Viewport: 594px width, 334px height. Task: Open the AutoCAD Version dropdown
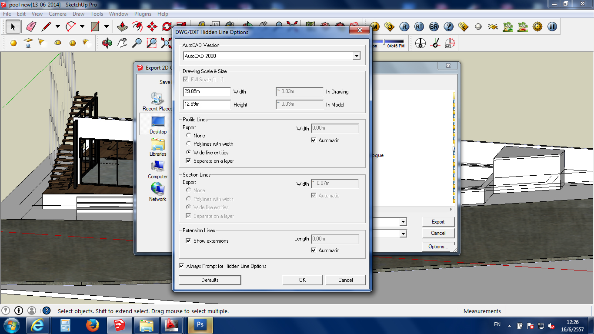pyautogui.click(x=357, y=56)
